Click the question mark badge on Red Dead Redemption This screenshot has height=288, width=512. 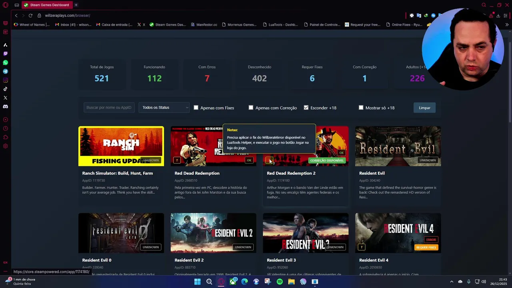177,160
